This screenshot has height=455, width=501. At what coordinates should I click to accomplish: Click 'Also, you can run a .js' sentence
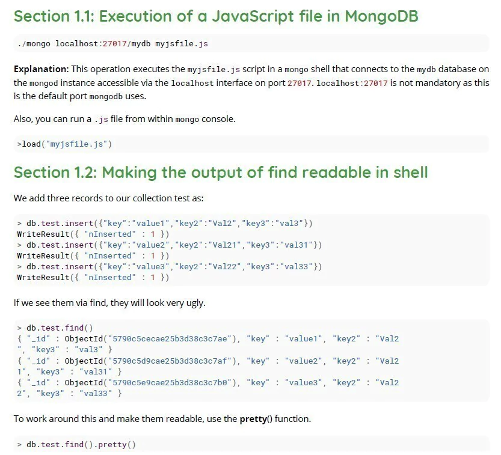point(124,119)
